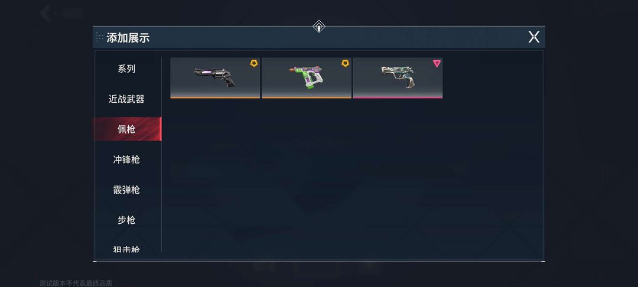The image size is (638, 287).
Task: Select the black revolver skin
Action: tap(215, 77)
